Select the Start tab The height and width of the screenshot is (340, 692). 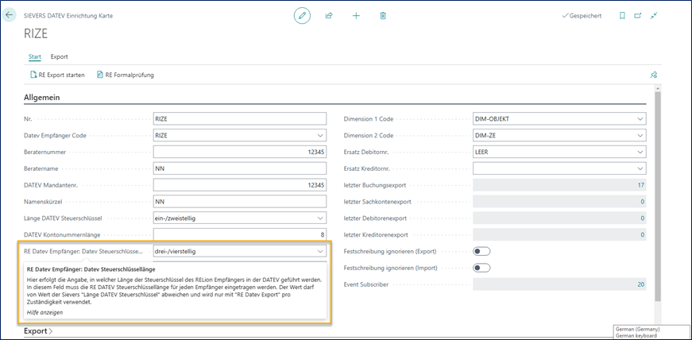click(x=35, y=56)
